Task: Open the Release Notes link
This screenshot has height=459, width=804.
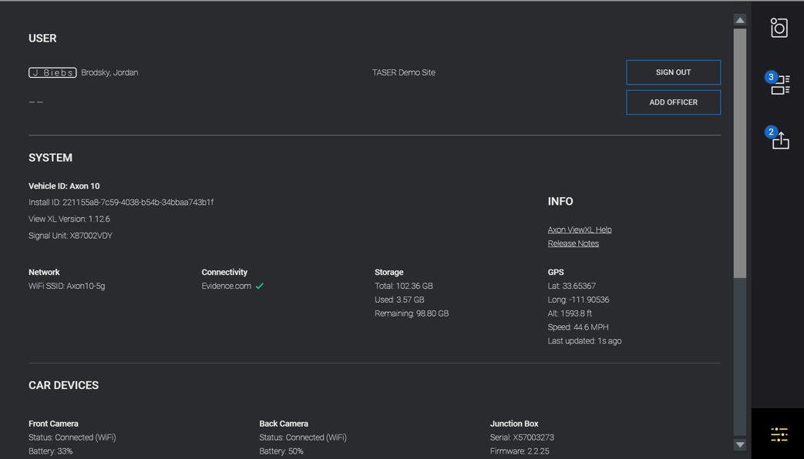Action: pyautogui.click(x=573, y=243)
